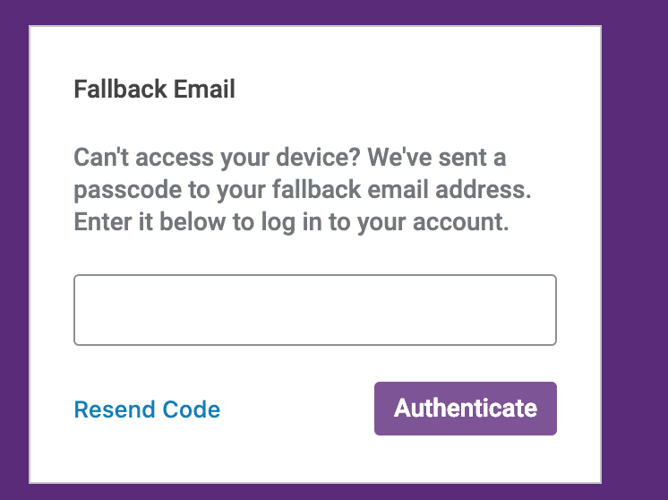Image resolution: width=668 pixels, height=500 pixels.
Task: Click the "Can't access your device?" text
Action: 215,159
